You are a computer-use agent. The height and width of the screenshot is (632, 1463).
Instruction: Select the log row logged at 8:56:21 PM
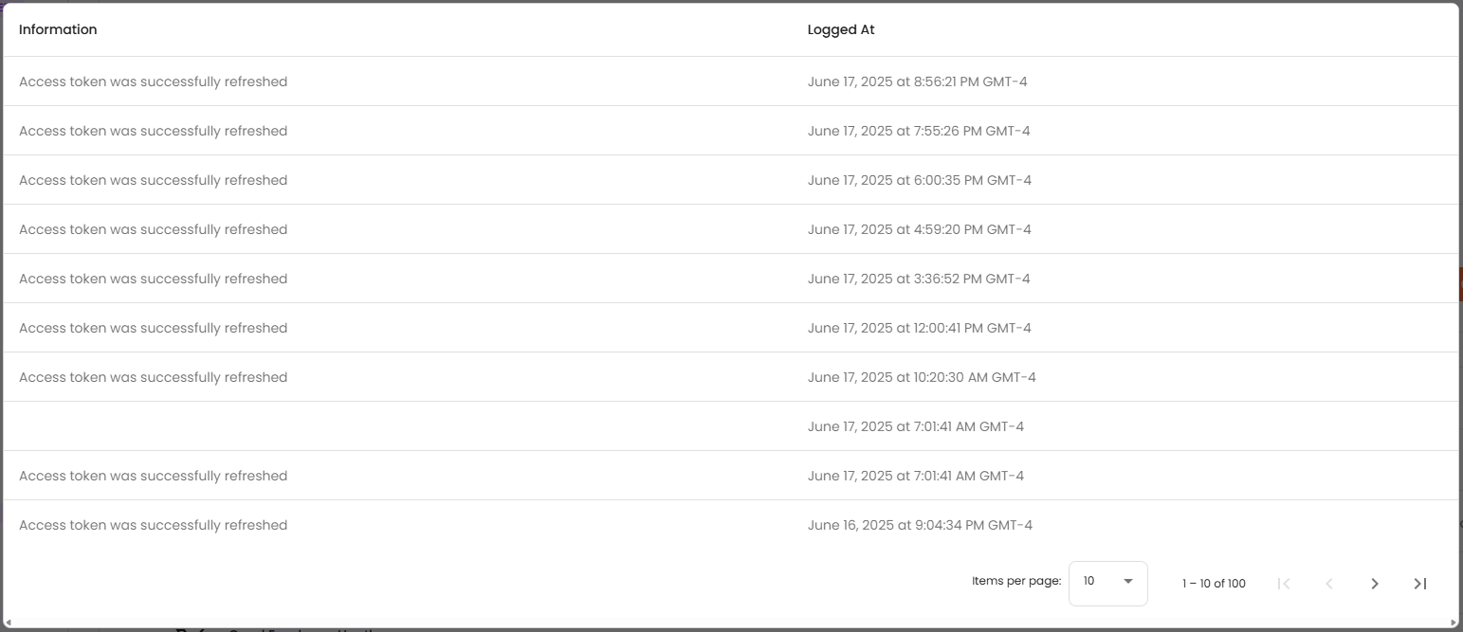(x=917, y=81)
